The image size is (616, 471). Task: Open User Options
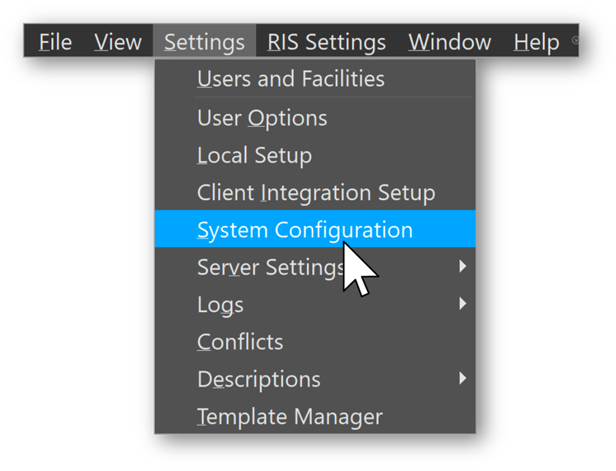tap(261, 117)
